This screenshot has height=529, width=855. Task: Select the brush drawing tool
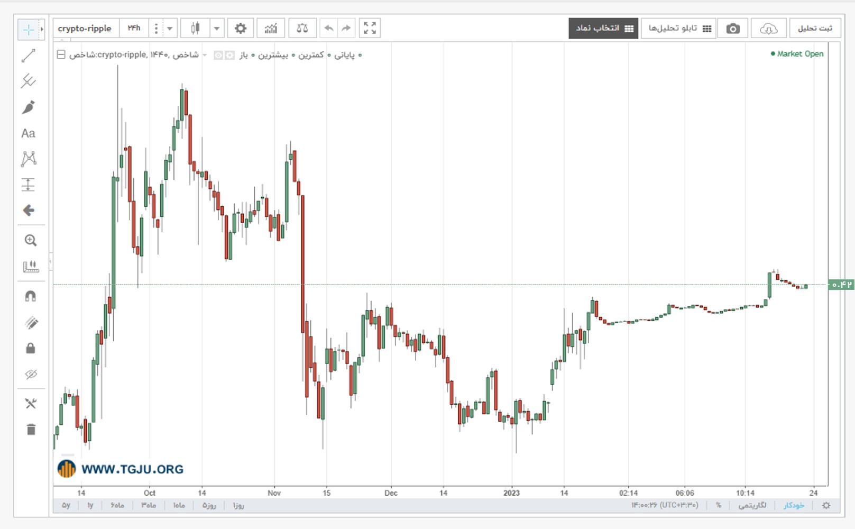[x=29, y=107]
